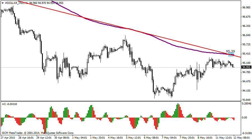Image resolution: width=252 pixels, height=140 pixels.
Task: Click the 0.28546 oscillator scale value
Action: pyautogui.click(x=246, y=104)
